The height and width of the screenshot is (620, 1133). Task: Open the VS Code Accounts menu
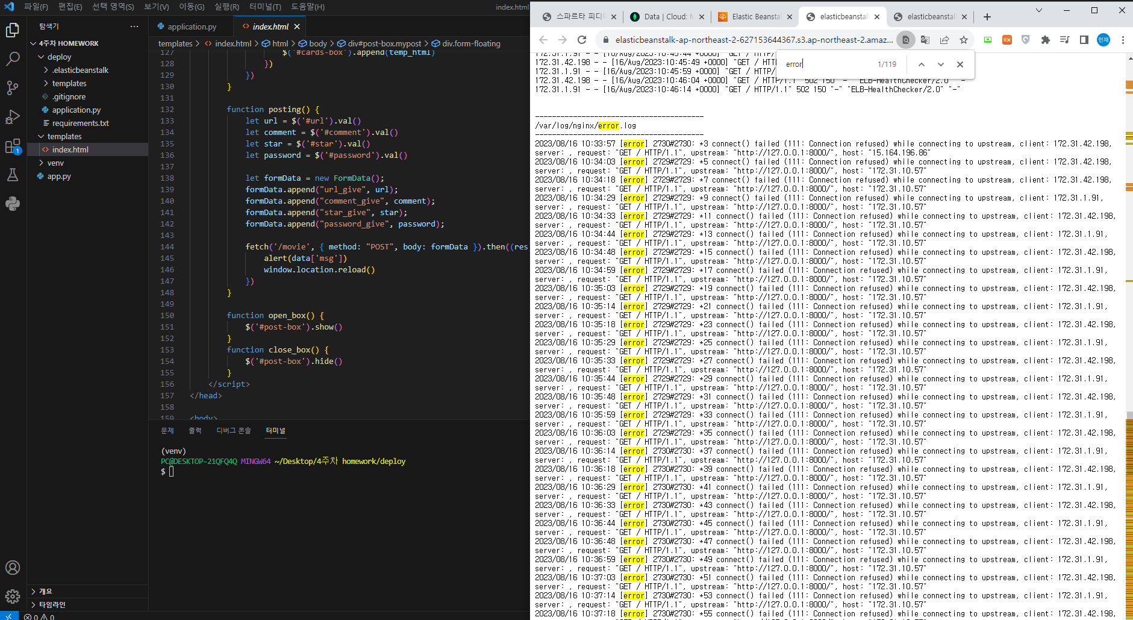13,568
